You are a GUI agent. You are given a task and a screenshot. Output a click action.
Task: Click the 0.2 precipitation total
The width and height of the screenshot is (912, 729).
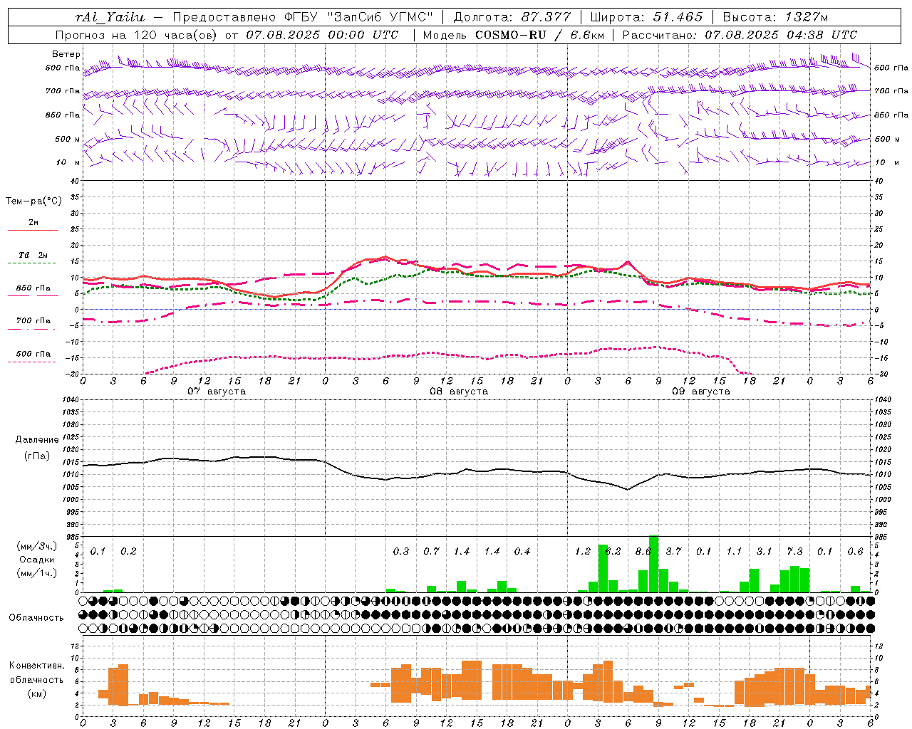click(x=128, y=552)
